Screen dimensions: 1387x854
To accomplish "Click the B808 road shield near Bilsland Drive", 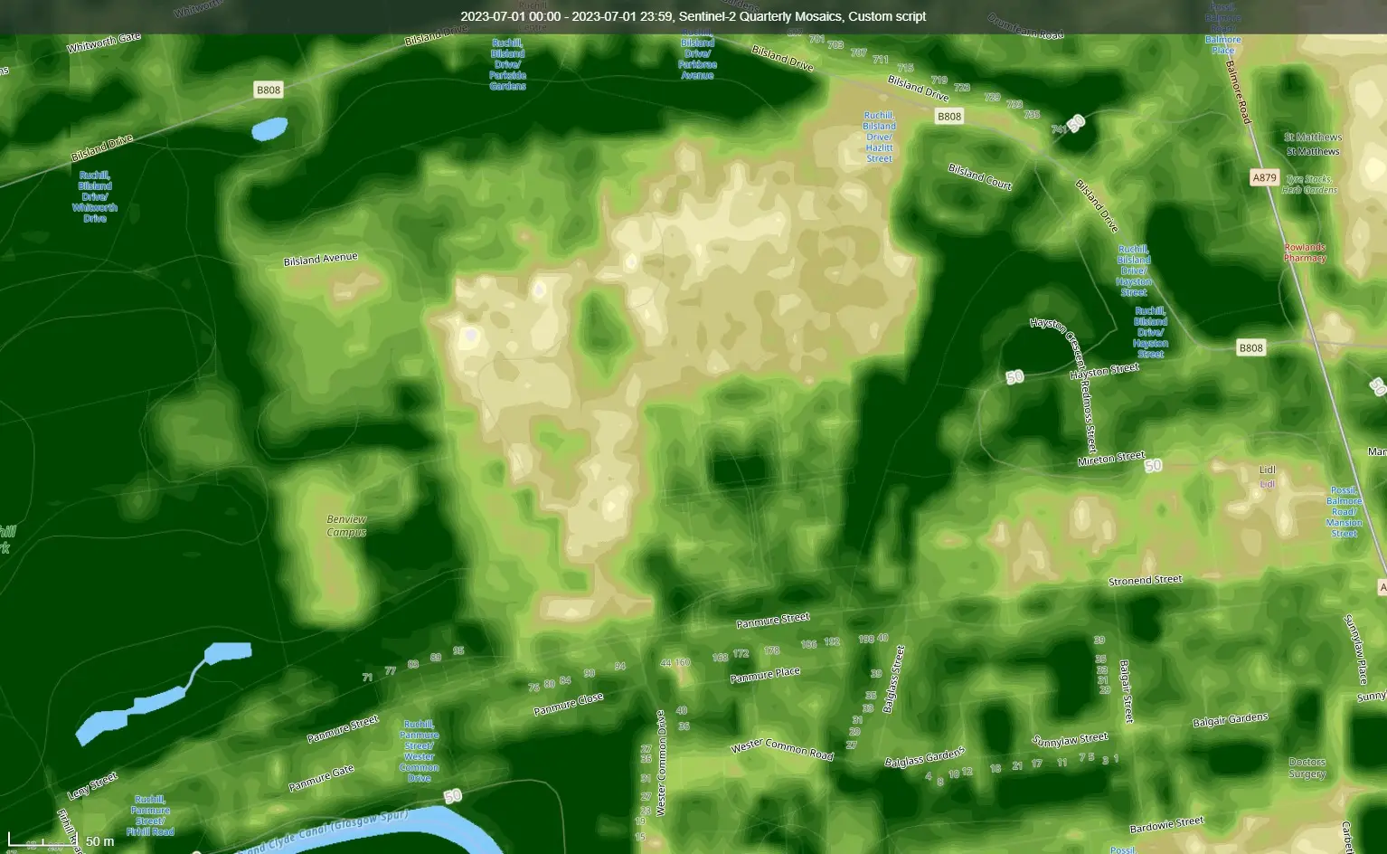I will [x=948, y=116].
